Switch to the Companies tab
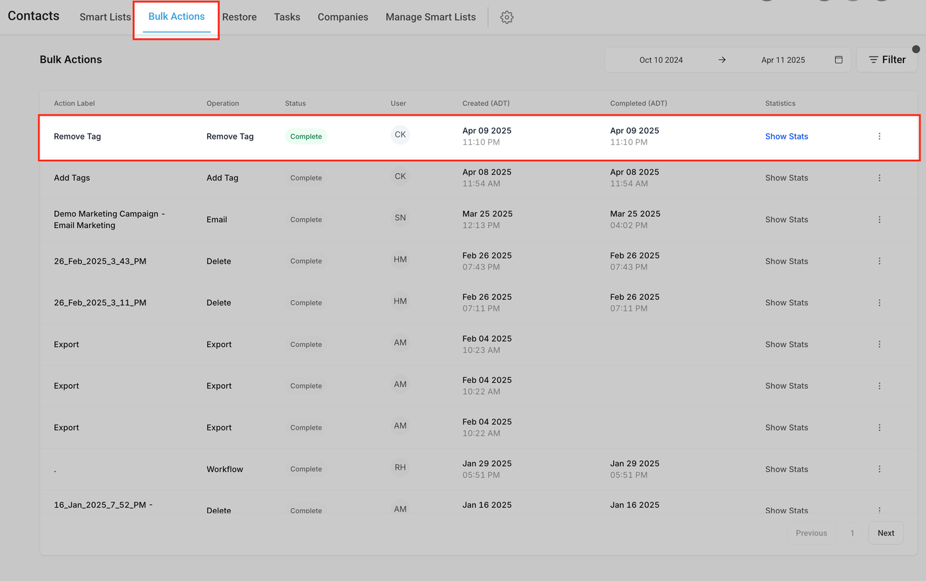 pos(343,17)
